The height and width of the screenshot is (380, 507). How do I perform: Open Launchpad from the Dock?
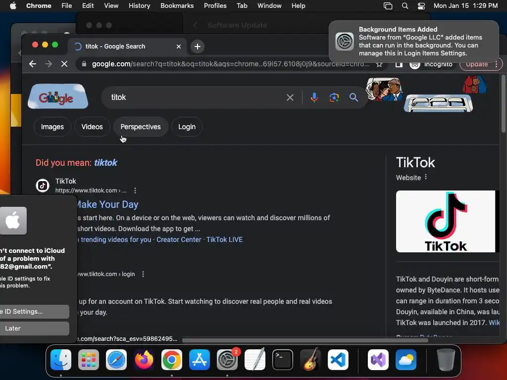pos(89,360)
